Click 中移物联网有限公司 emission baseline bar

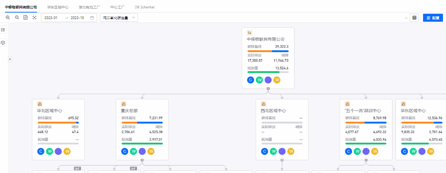[268, 51]
